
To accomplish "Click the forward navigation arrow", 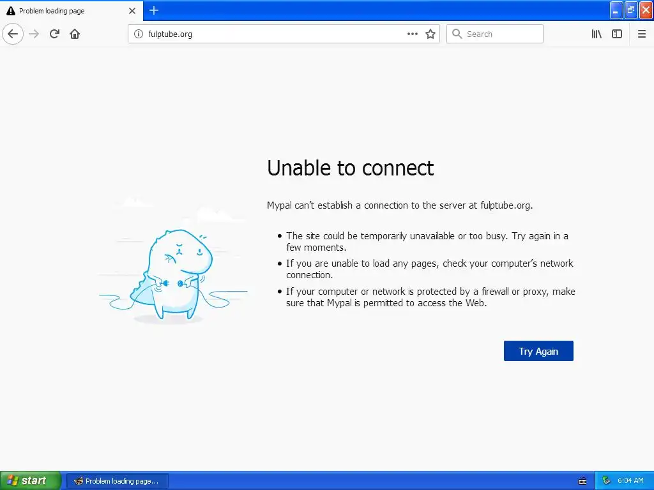I will 34,34.
